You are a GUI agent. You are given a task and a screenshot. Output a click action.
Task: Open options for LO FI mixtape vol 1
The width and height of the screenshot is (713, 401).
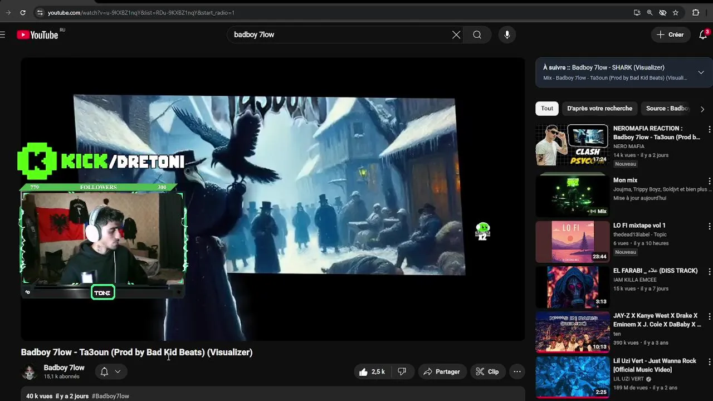[709, 226]
